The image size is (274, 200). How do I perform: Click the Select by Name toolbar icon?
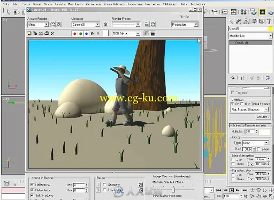click(x=17, y=12)
